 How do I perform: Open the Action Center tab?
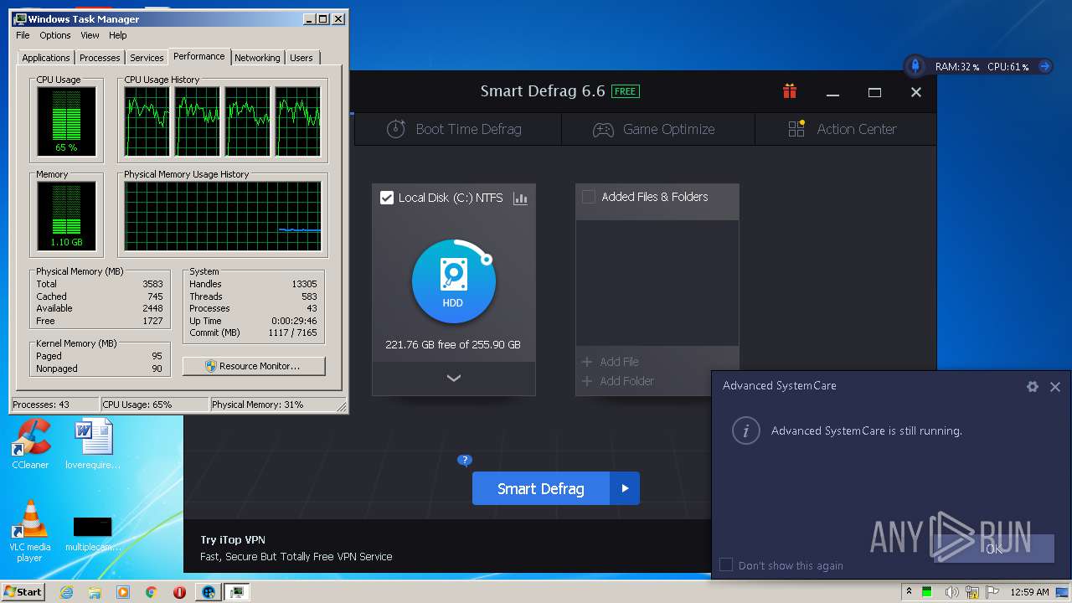(x=844, y=129)
